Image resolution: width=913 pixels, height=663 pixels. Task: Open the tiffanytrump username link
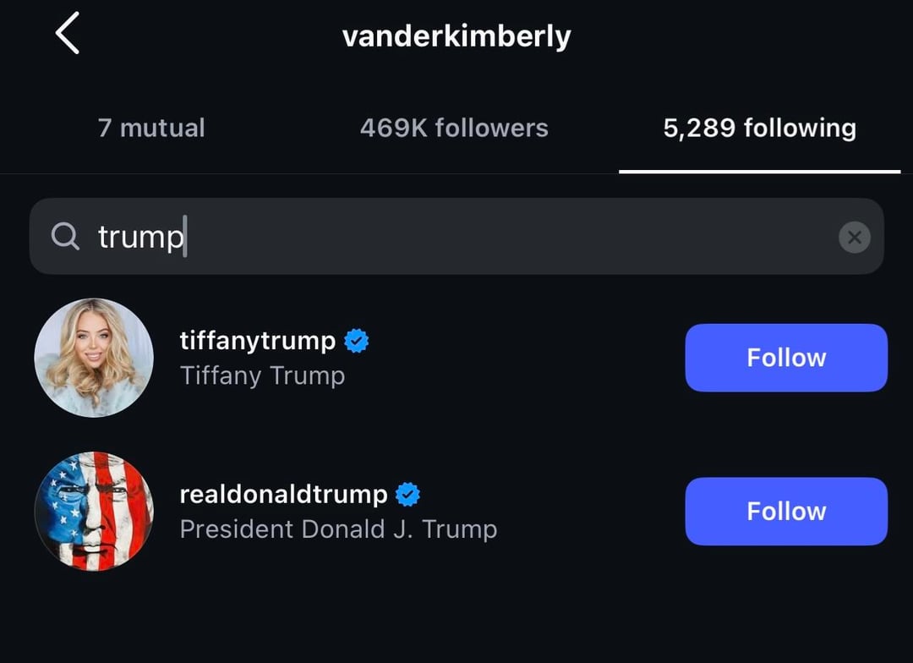pos(258,341)
